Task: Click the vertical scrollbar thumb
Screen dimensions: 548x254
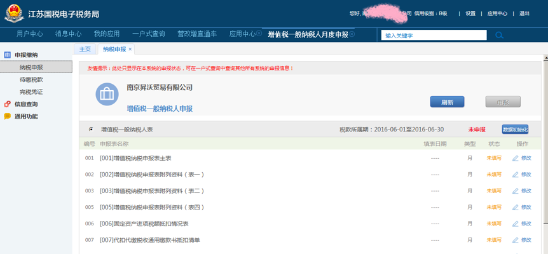Action: (x=545, y=142)
